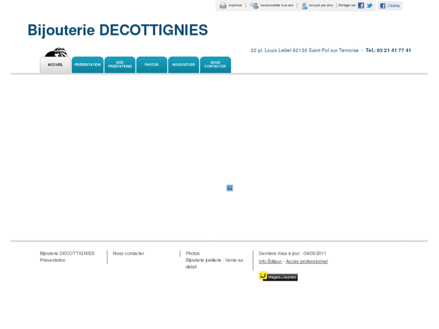Open footer Présentation link
Viewport: 439px width, 329px height.
(x=53, y=260)
